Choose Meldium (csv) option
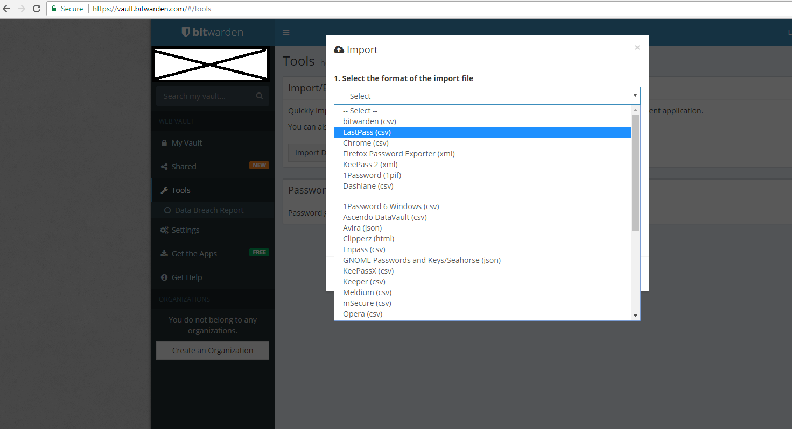792x429 pixels. tap(482, 292)
